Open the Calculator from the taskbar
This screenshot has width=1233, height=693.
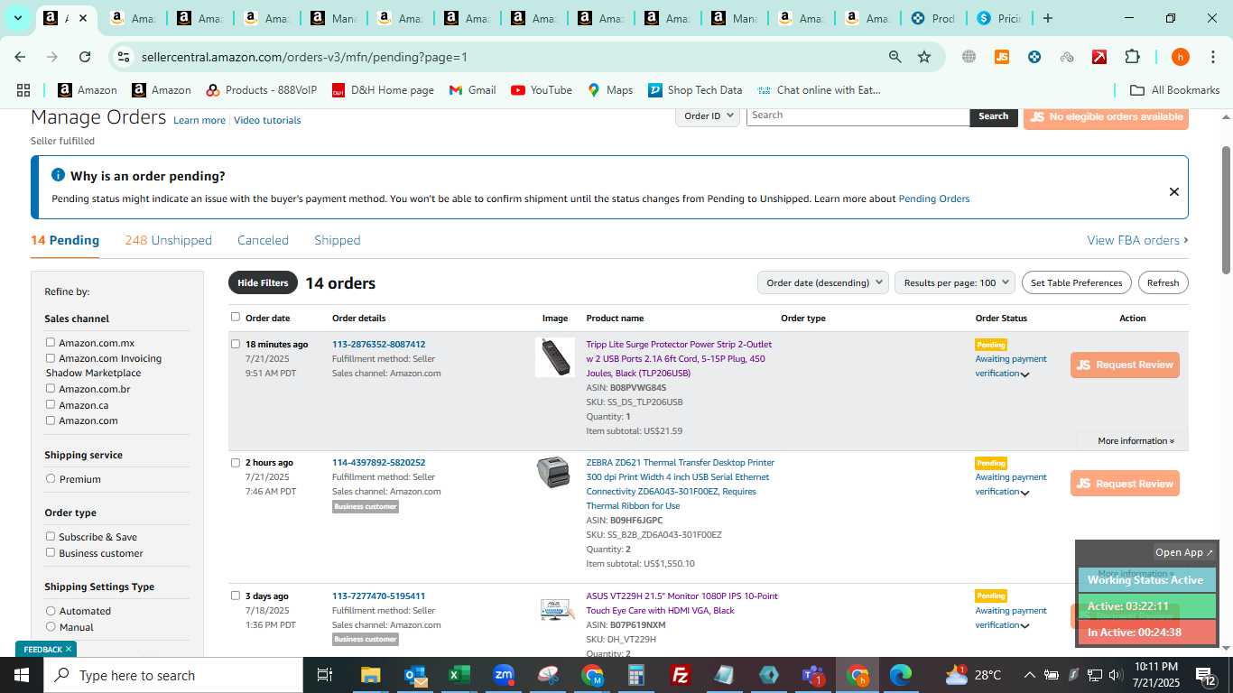(x=636, y=675)
